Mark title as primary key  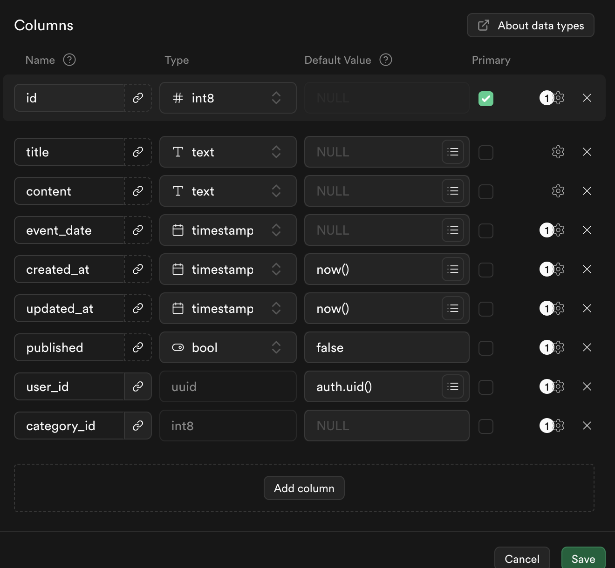point(486,153)
